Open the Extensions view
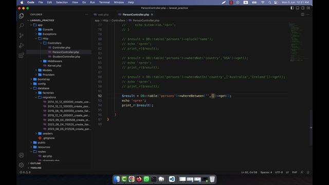The width and height of the screenshot is (329, 185). pos(21,55)
